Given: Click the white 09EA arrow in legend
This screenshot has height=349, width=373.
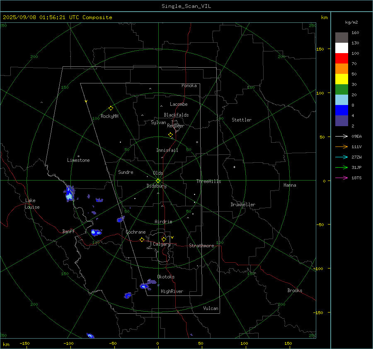Looking at the screenshot, I should pos(342,136).
